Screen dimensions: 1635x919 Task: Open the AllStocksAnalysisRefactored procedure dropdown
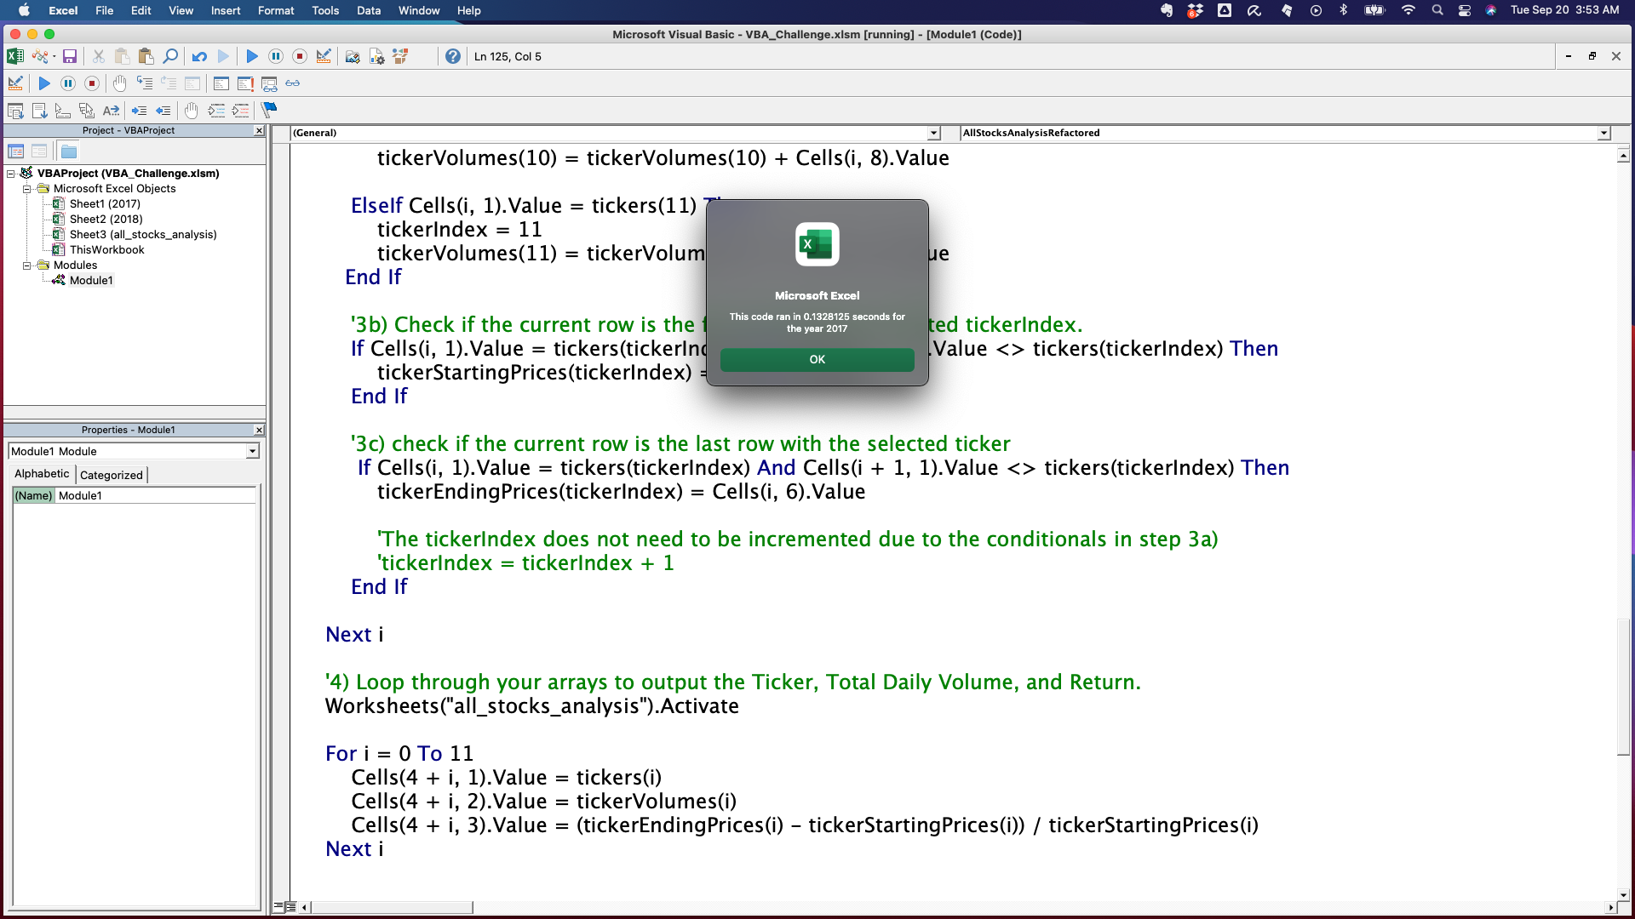1604,133
